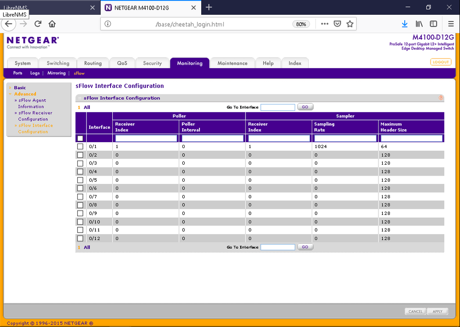Image resolution: width=460 pixels, height=327 pixels.
Task: Open the Firefox downloads arrow icon
Action: pos(404,24)
